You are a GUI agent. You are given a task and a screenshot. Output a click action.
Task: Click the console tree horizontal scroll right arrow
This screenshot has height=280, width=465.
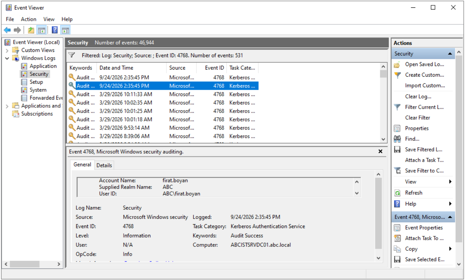(x=59, y=264)
